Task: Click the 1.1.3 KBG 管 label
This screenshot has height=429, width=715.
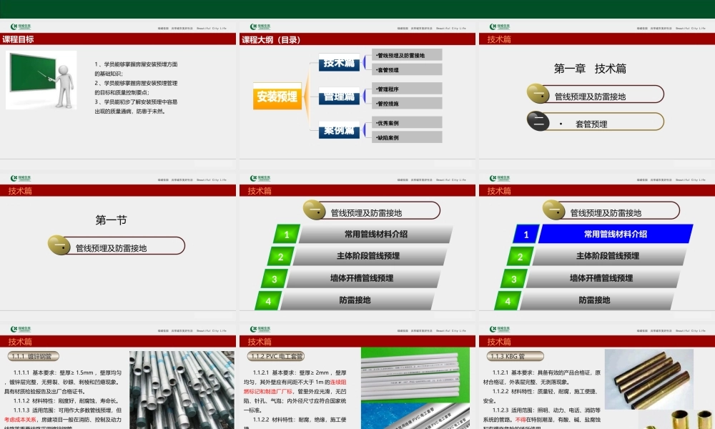Action: [x=515, y=356]
